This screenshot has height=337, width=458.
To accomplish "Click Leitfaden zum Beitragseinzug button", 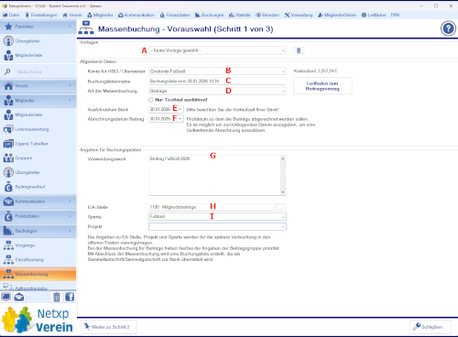I will (322, 86).
